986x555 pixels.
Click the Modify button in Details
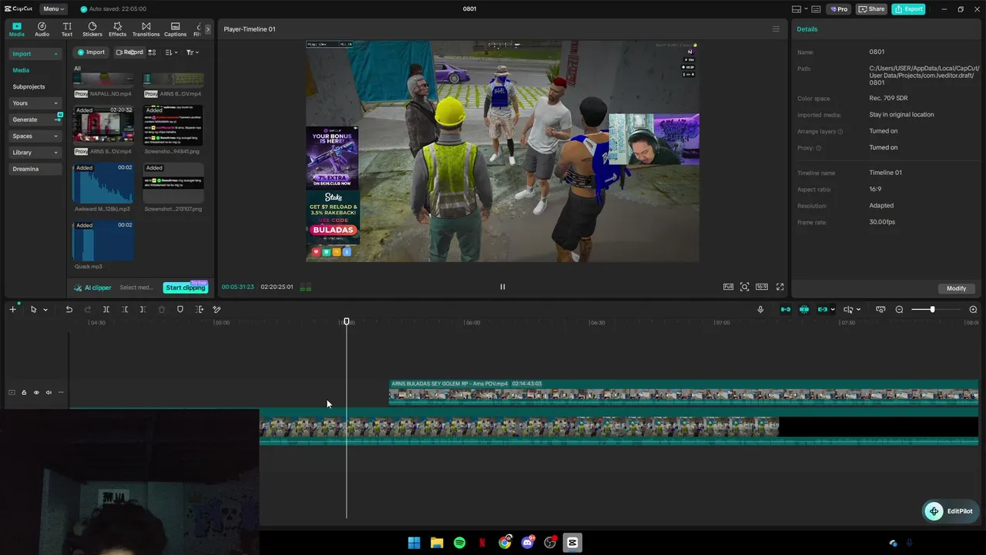(956, 288)
